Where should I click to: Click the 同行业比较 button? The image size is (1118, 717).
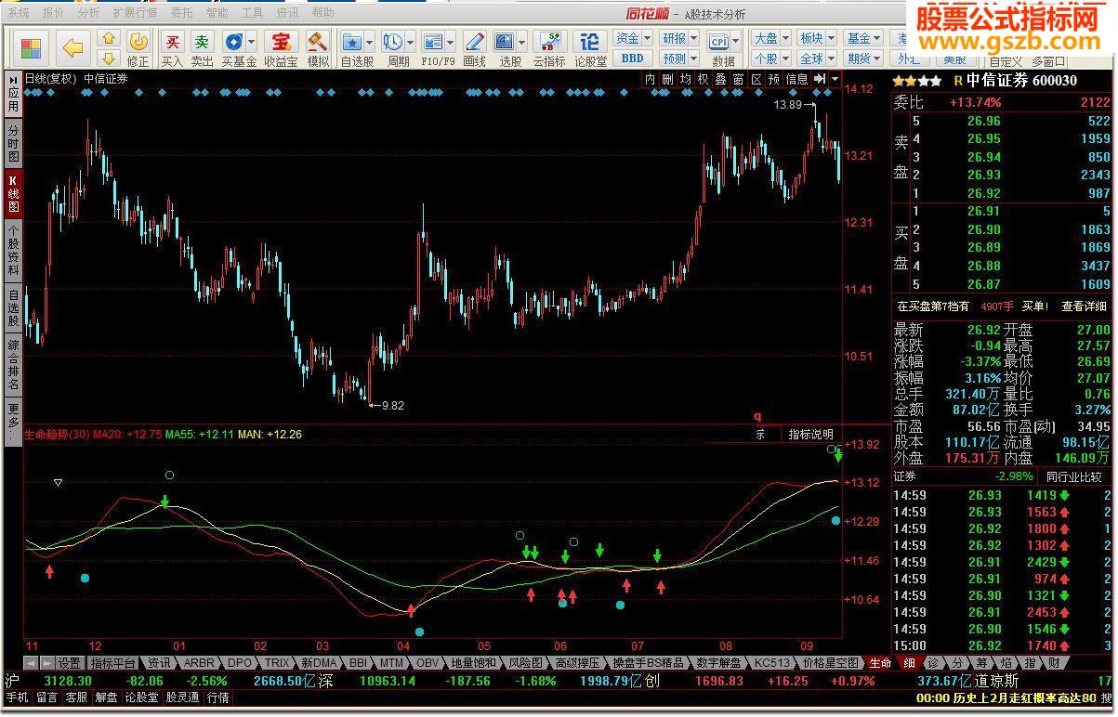coord(1073,476)
